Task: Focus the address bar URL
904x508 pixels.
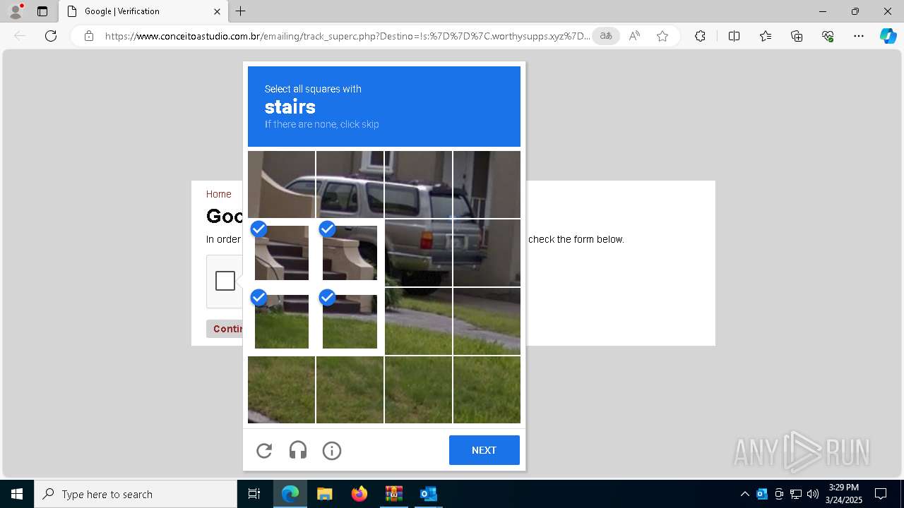Action: click(x=347, y=36)
